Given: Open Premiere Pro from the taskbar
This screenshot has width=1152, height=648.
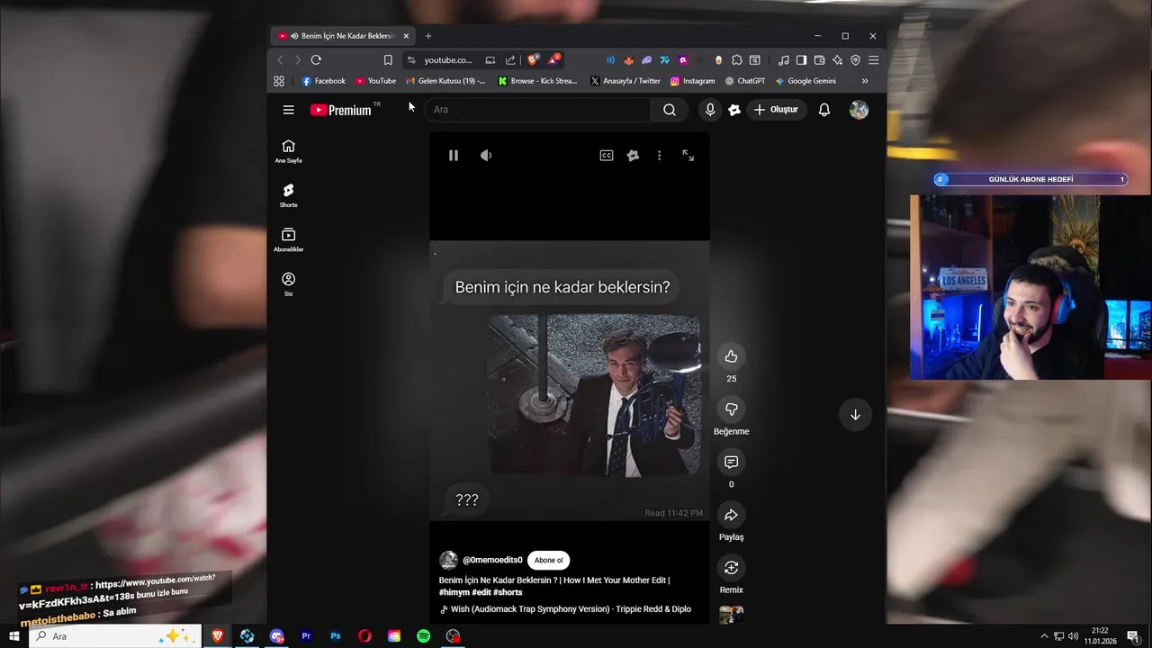Looking at the screenshot, I should pyautogui.click(x=306, y=636).
